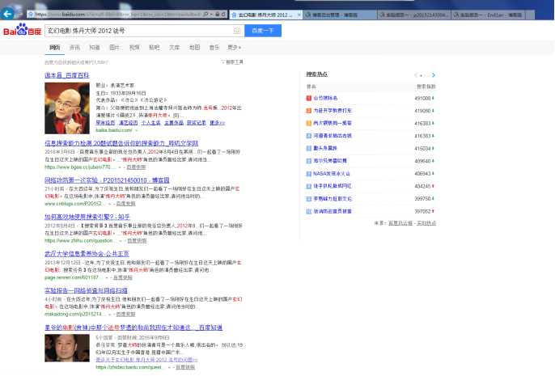Click 更多>> link under the baike result
The image size is (555, 376).
coord(218,123)
